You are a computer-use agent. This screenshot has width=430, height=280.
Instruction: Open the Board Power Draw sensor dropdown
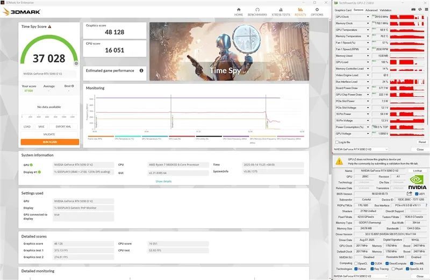click(368, 88)
